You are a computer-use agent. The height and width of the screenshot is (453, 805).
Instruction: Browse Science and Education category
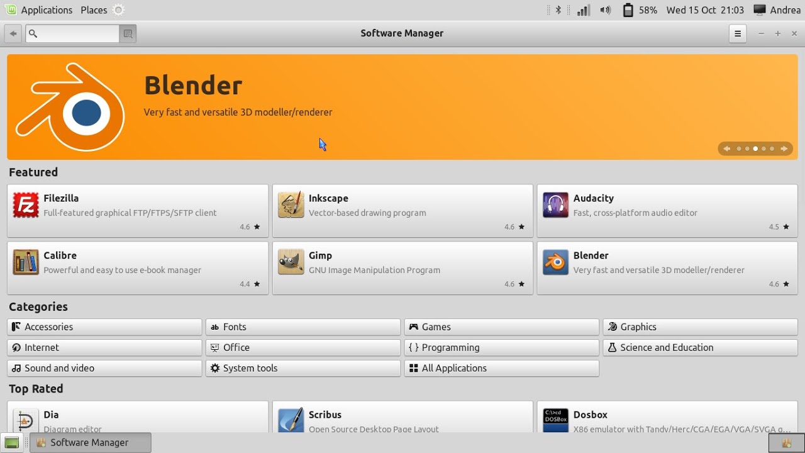(701, 348)
